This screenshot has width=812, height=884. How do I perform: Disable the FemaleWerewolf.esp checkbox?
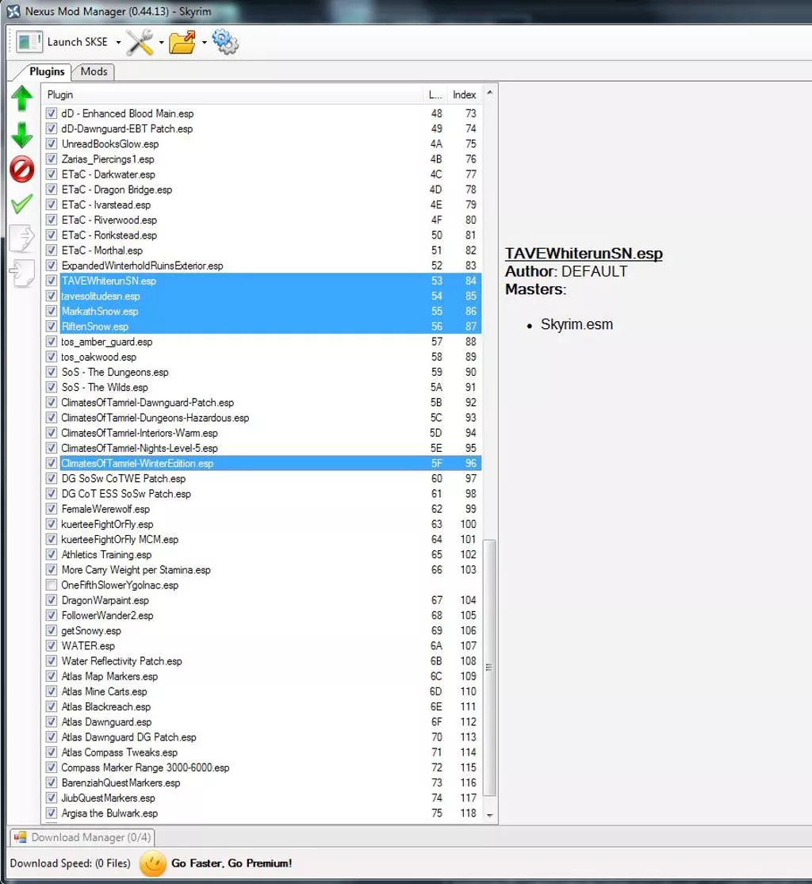(x=52, y=509)
